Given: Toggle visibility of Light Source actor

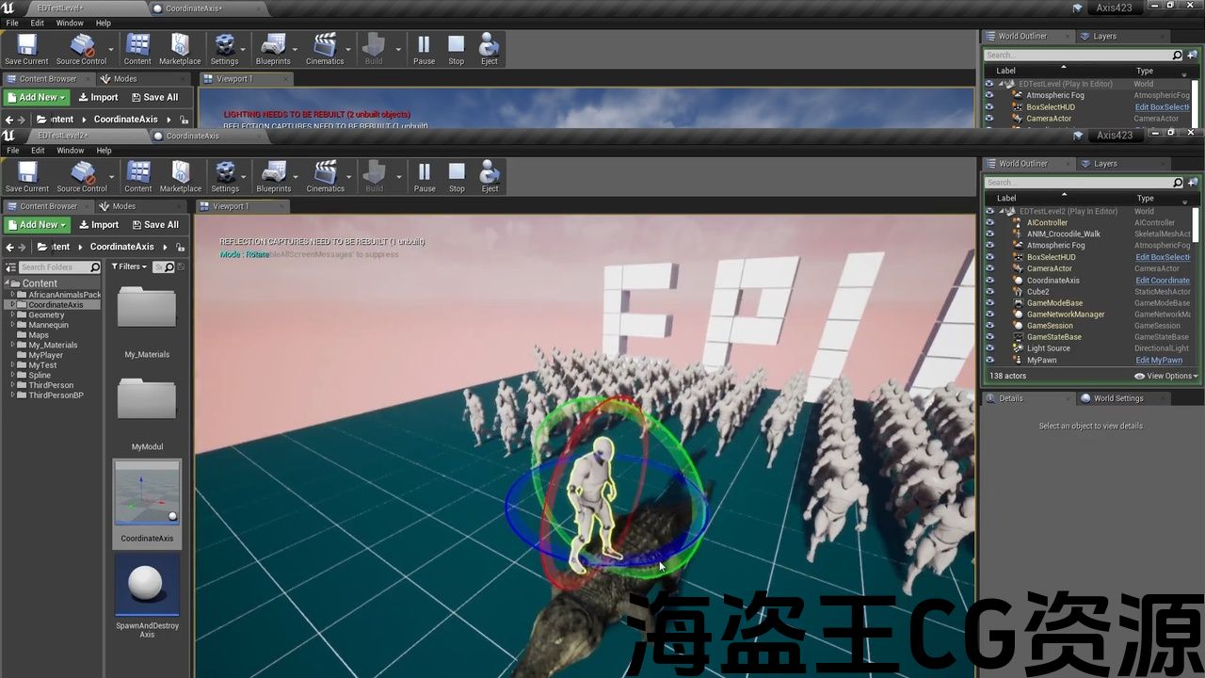Looking at the screenshot, I should [989, 348].
